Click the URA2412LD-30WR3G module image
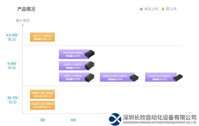Viewport: 199px width, 126px height. click(x=178, y=77)
